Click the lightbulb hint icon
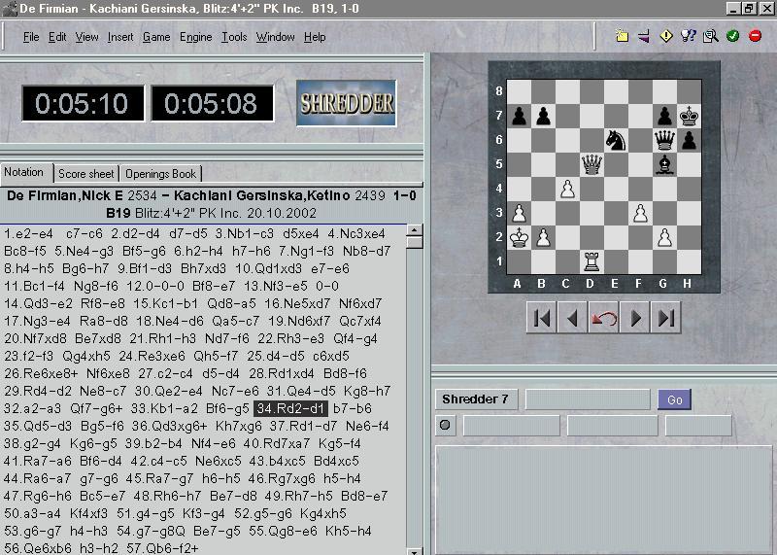This screenshot has height=555, width=777. pyautogui.click(x=689, y=37)
